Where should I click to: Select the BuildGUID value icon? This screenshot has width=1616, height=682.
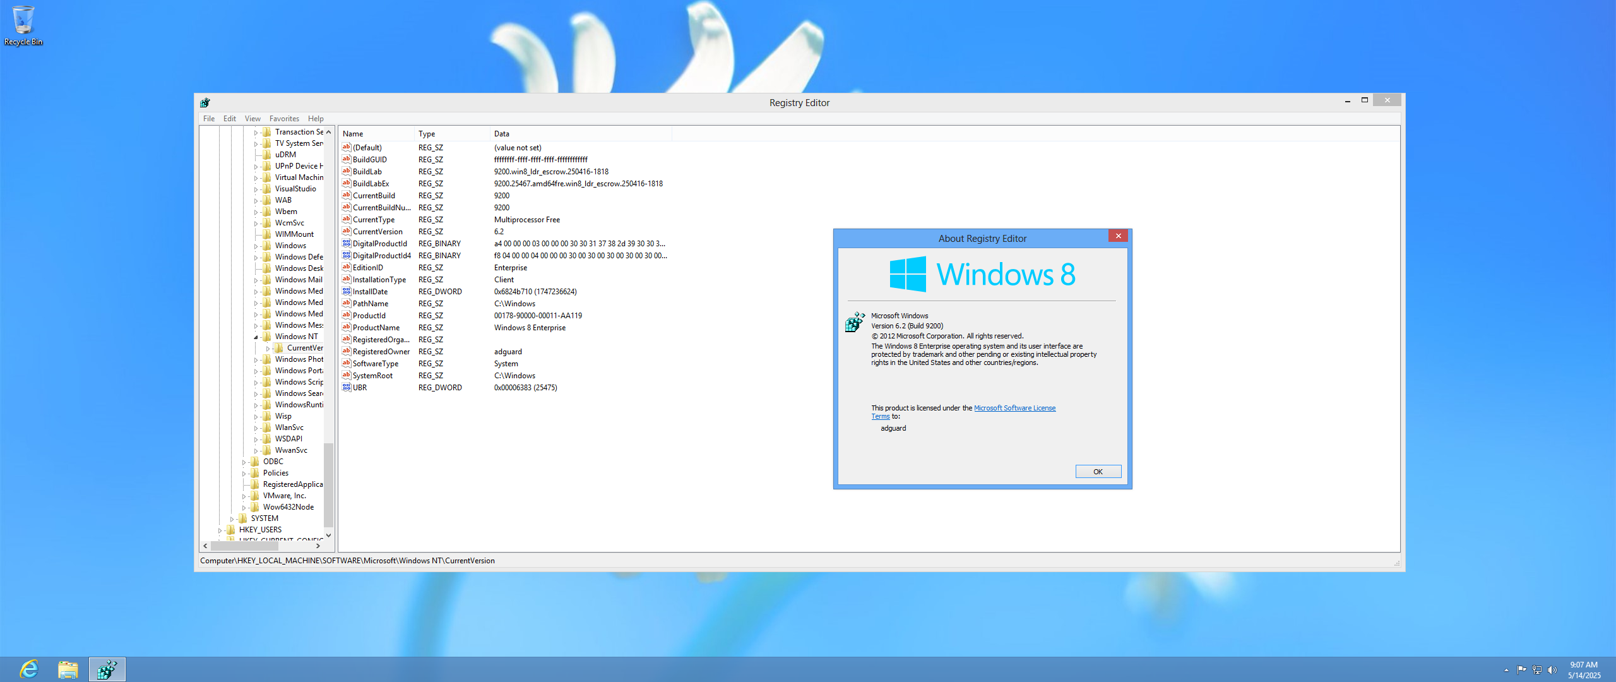tap(346, 159)
